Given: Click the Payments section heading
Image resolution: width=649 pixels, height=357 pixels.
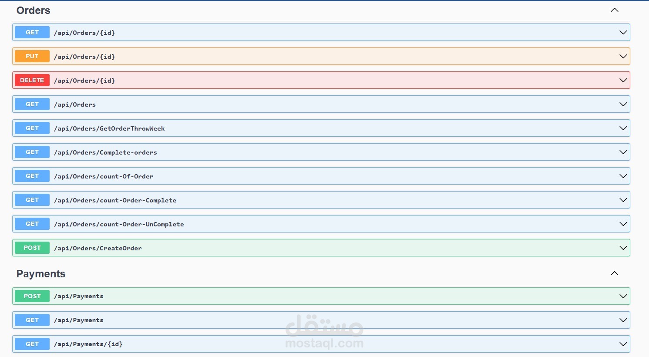Looking at the screenshot, I should pyautogui.click(x=40, y=273).
